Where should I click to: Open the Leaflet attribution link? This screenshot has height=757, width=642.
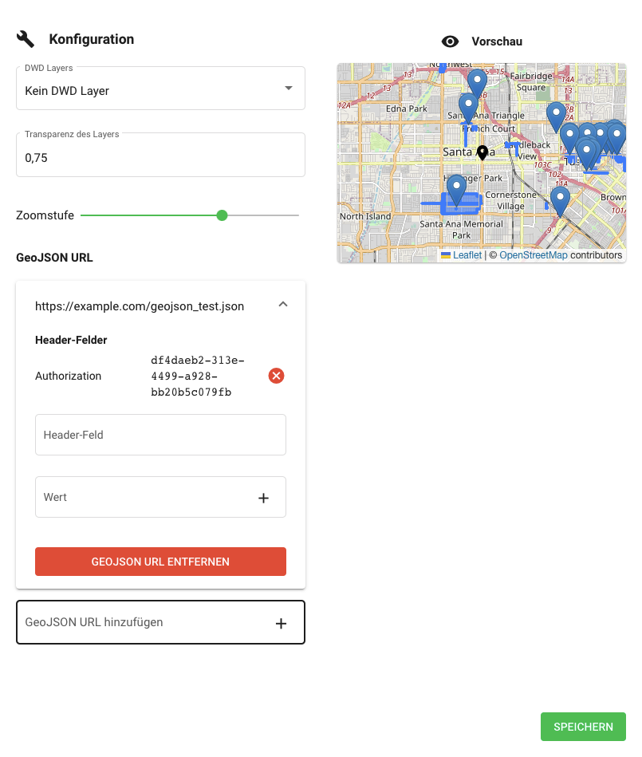[467, 255]
